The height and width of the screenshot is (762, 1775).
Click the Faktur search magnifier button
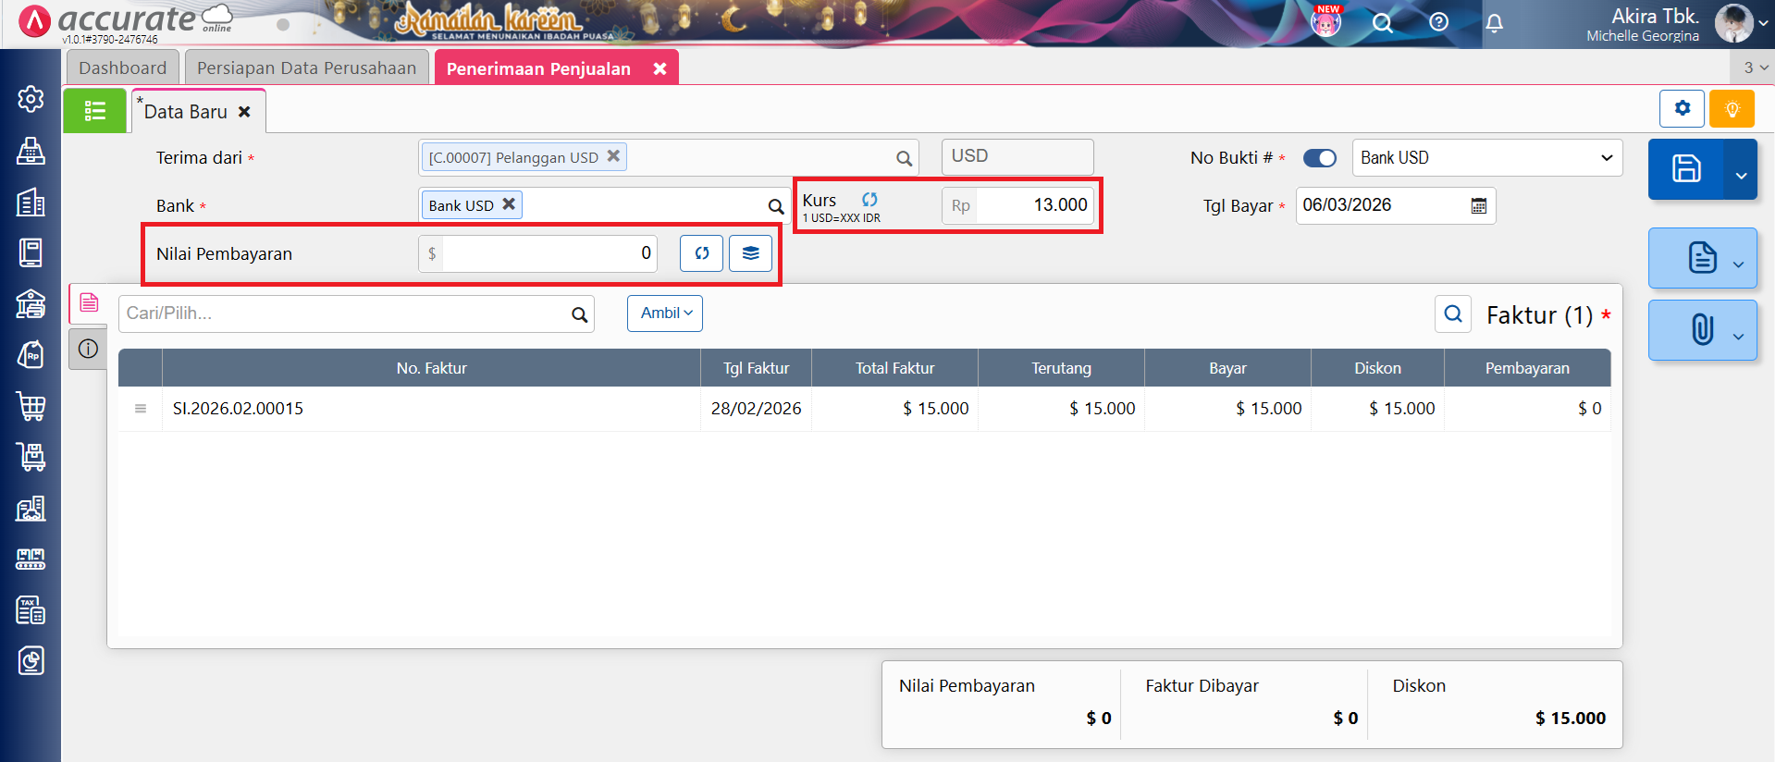pyautogui.click(x=1452, y=314)
